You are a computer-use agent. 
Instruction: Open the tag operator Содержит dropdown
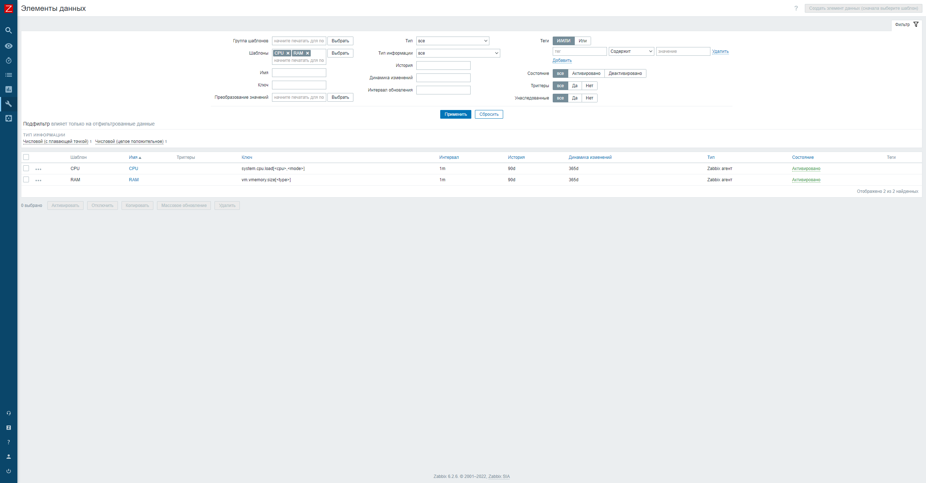631,51
